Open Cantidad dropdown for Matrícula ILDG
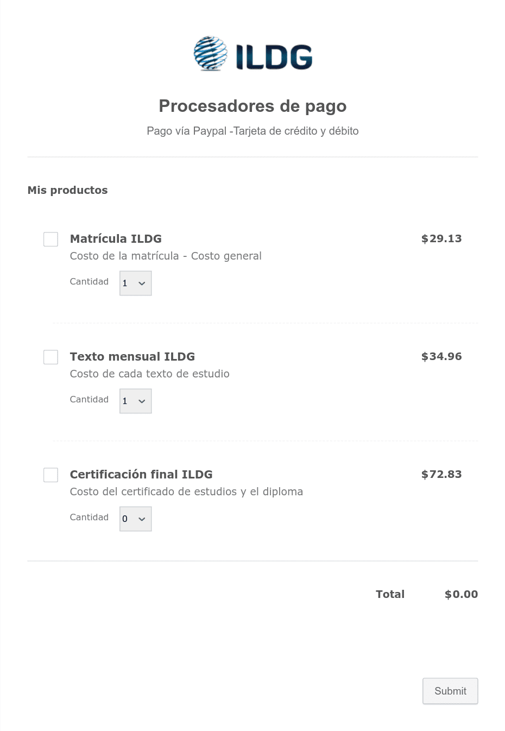The width and height of the screenshot is (505, 731). [135, 283]
